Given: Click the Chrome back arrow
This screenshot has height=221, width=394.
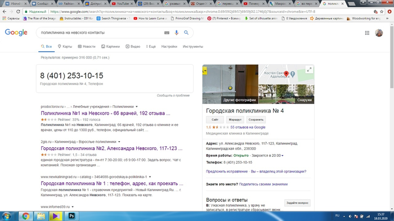Looking at the screenshot, I should (5, 12).
